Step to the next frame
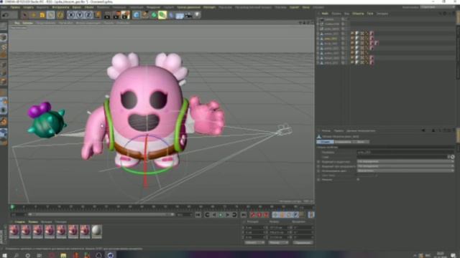This screenshot has width=460, height=258. pos(228,215)
